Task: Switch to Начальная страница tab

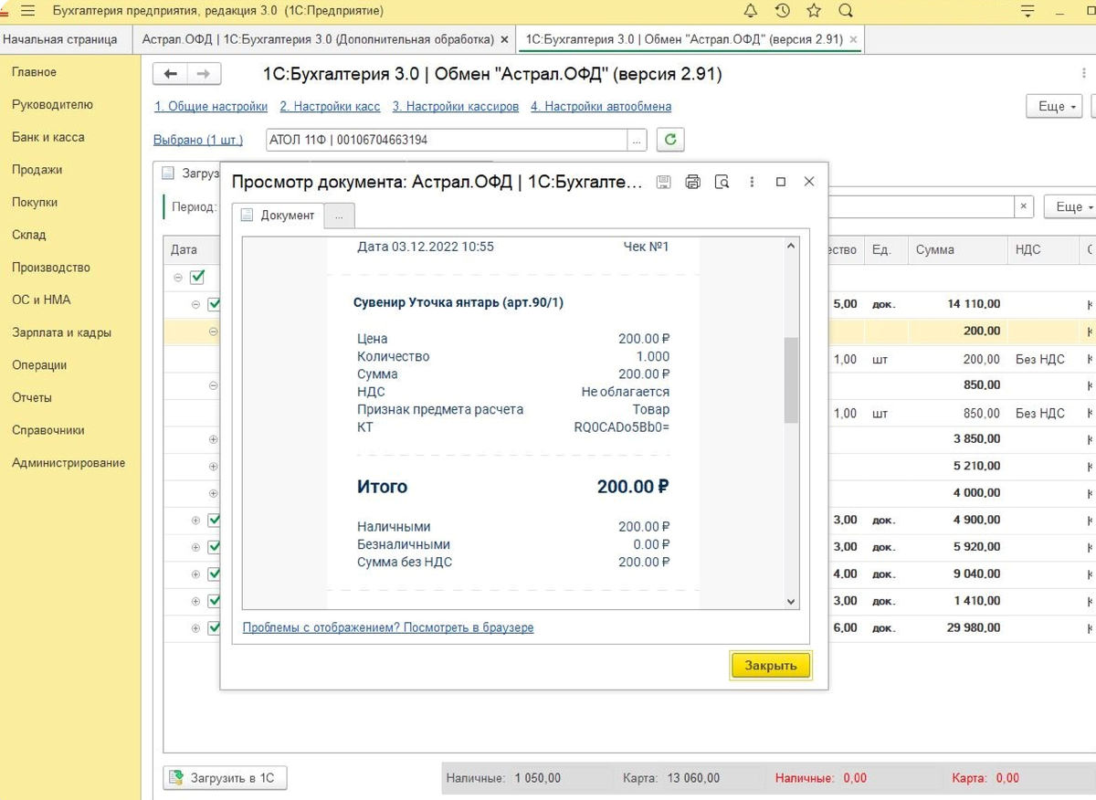Action: [x=60, y=40]
